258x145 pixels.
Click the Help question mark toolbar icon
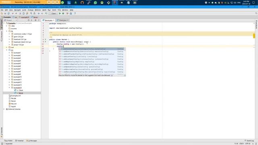tap(75, 13)
